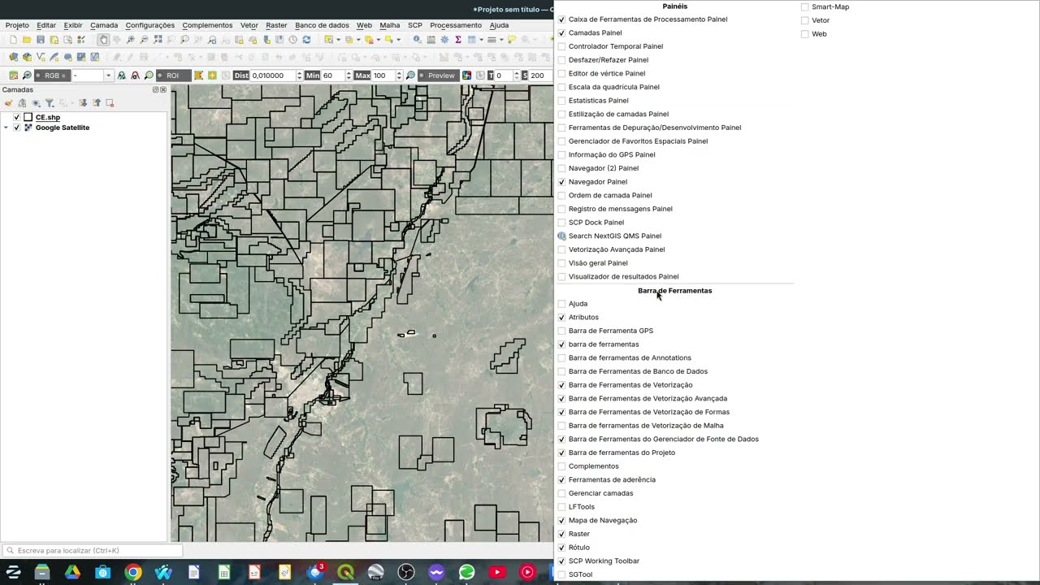Select Visão geral Painel entry
This screenshot has width=1040, height=585.
tap(598, 263)
